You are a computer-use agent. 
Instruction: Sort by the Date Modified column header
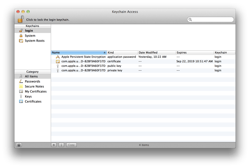tap(157, 52)
